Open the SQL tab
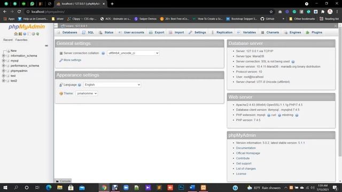Image resolution: width=342 pixels, height=192 pixels. [x=88, y=33]
